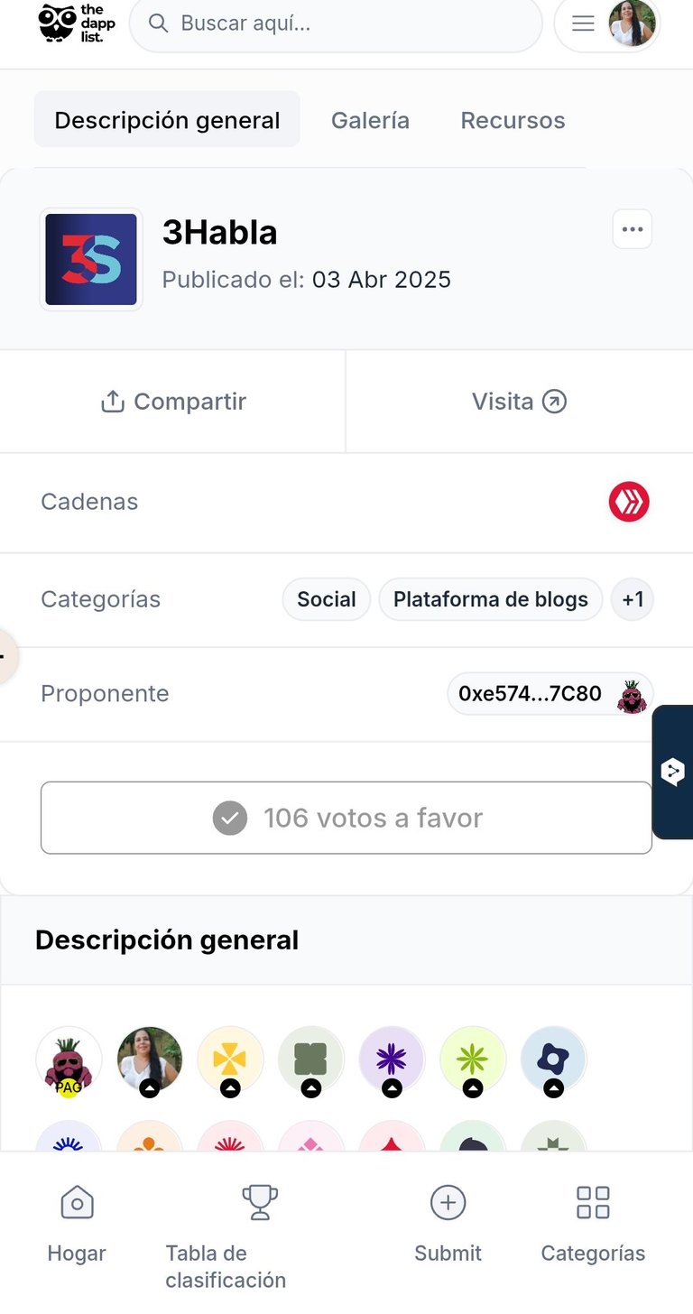The height and width of the screenshot is (1314, 693).
Task: Focus the Buscar aquí search field
Action: point(336,23)
